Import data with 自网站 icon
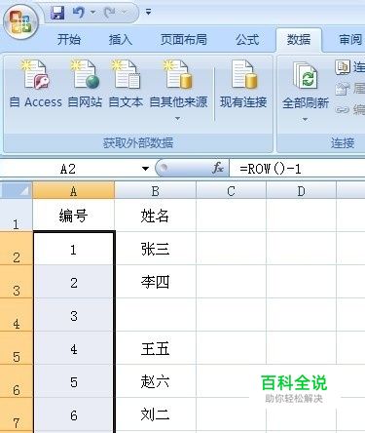 tap(85, 75)
